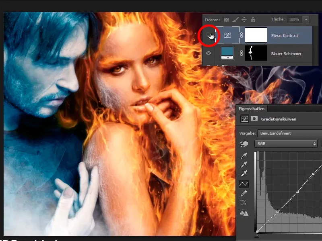Image resolution: width=322 pixels, height=241 pixels.
Task: Select the on-image adjustment hand tool
Action: tap(244, 144)
